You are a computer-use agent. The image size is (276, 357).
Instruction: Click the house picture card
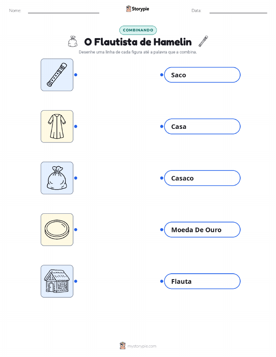point(57,281)
